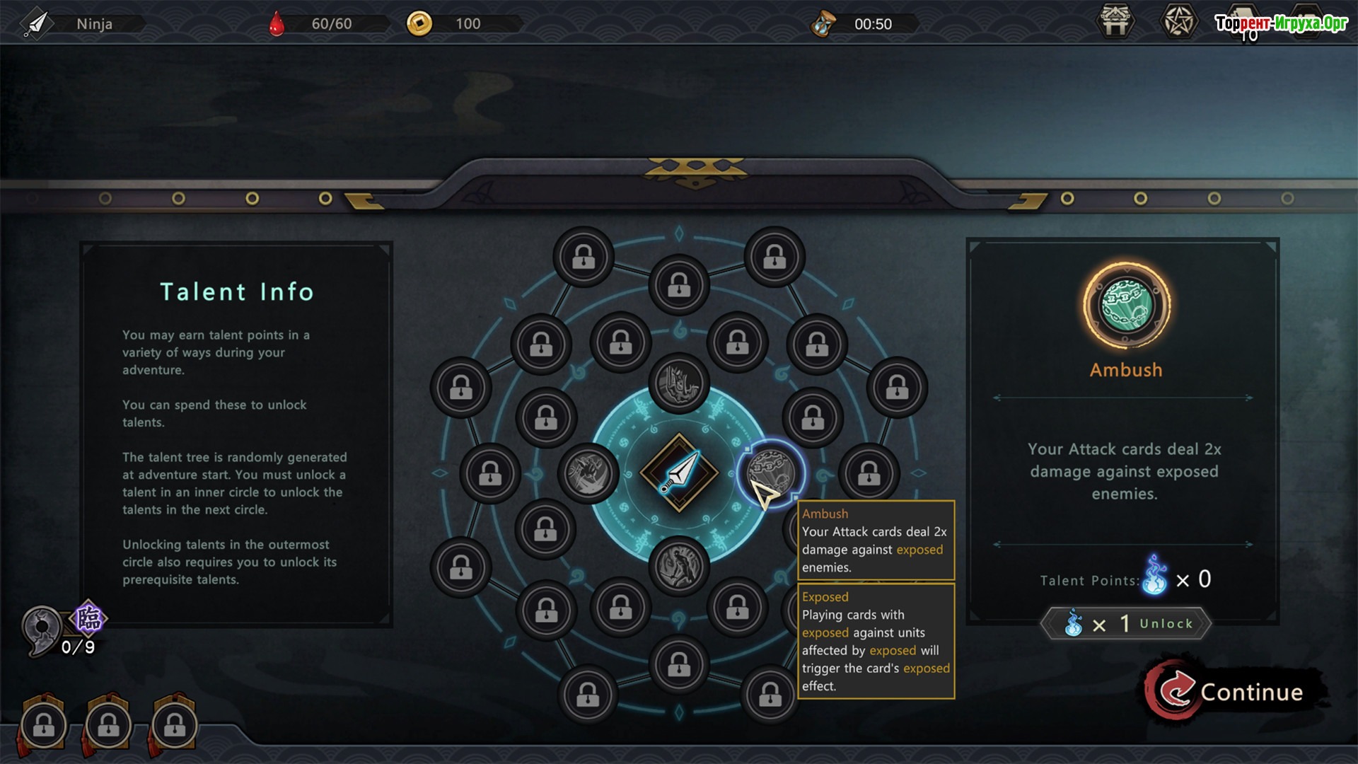The image size is (1358, 764).
Task: Select the unlocked talent above the center
Action: [x=679, y=383]
